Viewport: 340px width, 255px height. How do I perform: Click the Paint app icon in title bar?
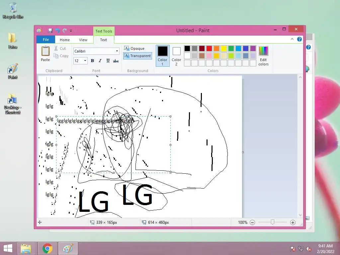[x=39, y=30]
